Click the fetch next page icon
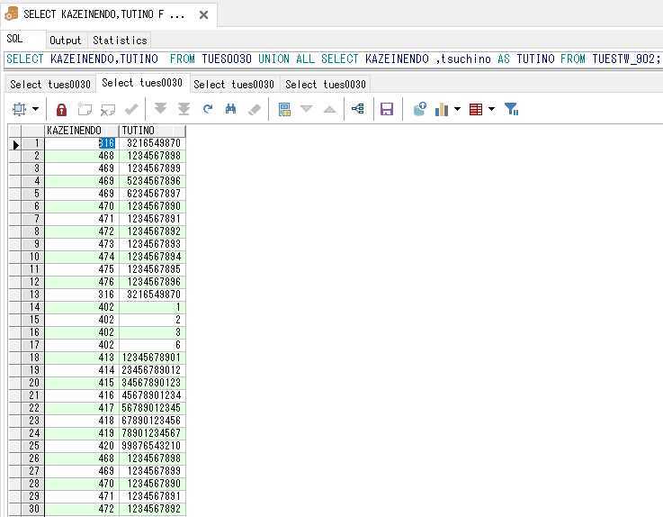Screen dimensions: 663x517 click(160, 109)
